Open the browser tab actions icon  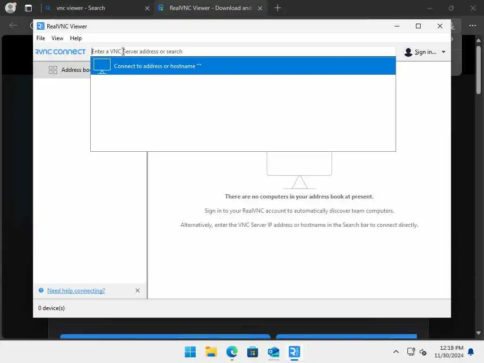click(28, 8)
